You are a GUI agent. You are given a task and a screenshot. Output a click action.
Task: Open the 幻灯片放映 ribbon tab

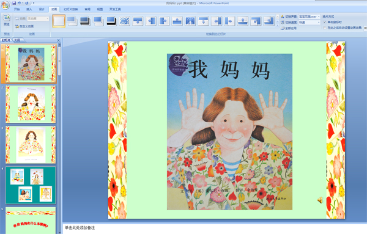[71, 9]
